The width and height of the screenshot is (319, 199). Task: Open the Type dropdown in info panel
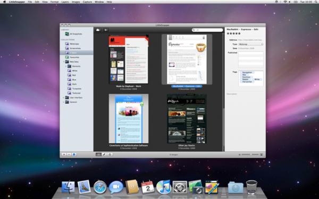[251, 44]
